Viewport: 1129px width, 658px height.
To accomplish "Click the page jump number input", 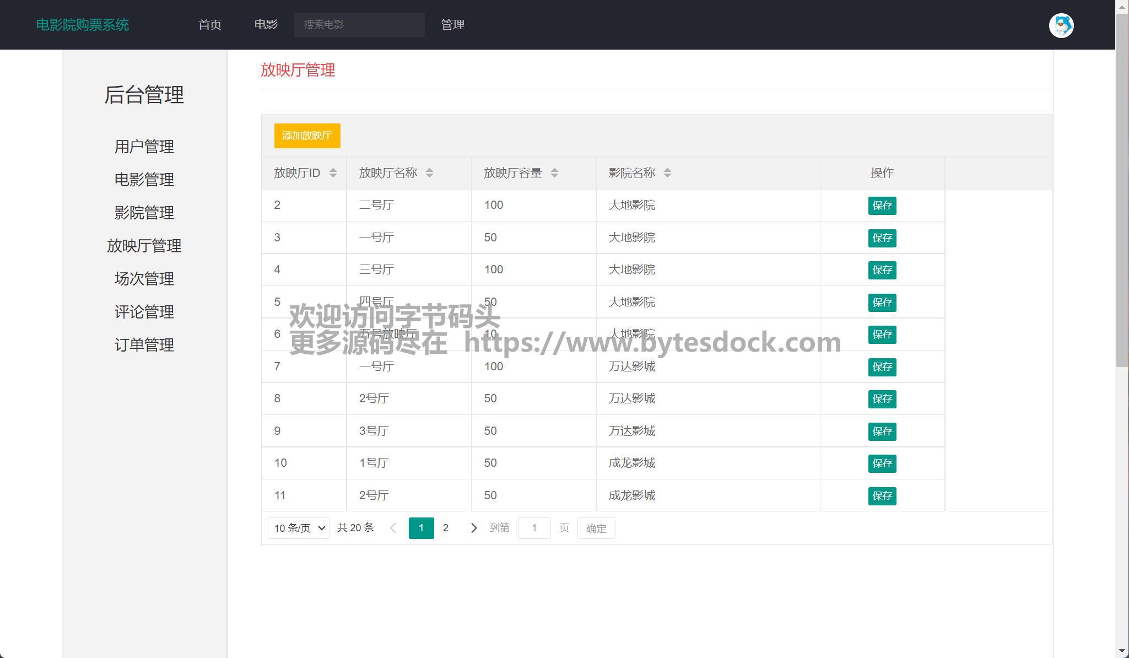I will point(534,528).
